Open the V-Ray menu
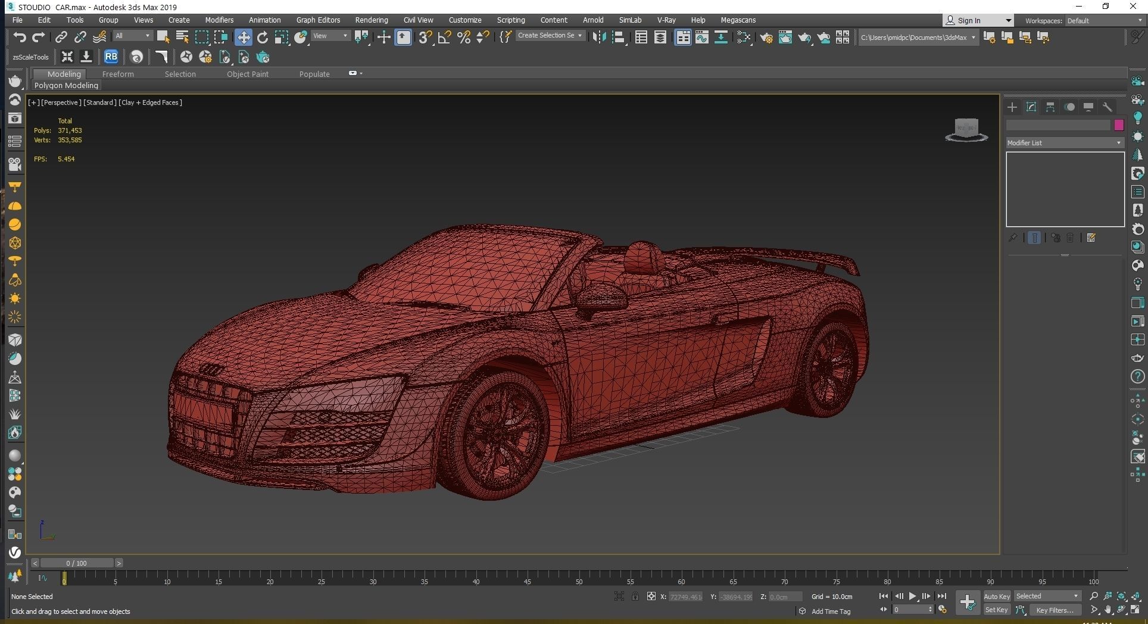Viewport: 1148px width, 624px height. tap(666, 20)
